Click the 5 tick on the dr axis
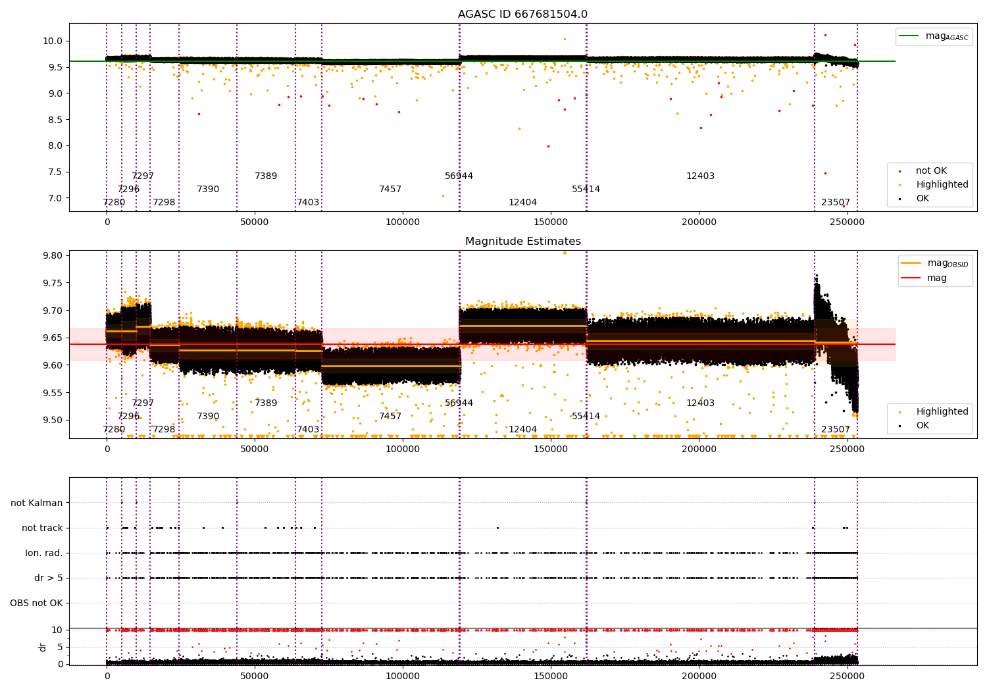Image resolution: width=987 pixels, height=691 pixels. point(60,647)
